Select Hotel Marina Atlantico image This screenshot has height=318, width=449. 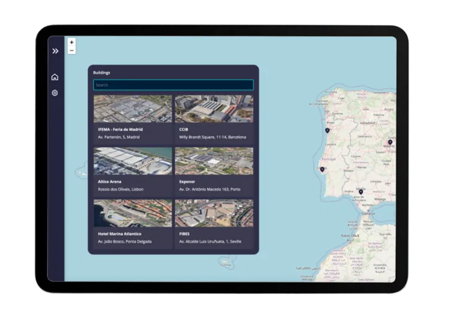pyautogui.click(x=132, y=213)
